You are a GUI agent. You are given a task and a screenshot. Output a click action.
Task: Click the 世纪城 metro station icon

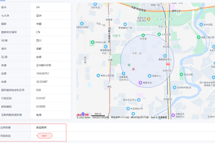(x=166, y=44)
